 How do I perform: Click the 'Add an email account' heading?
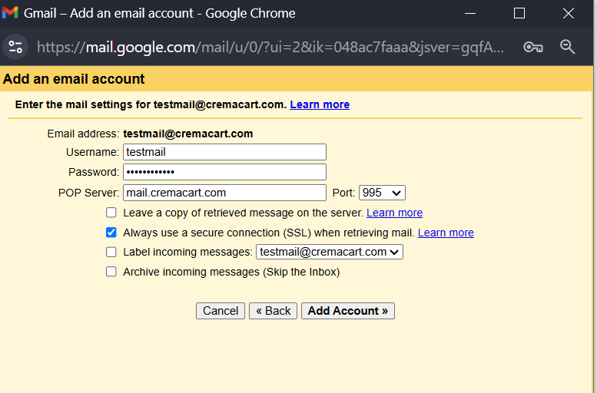coord(74,79)
